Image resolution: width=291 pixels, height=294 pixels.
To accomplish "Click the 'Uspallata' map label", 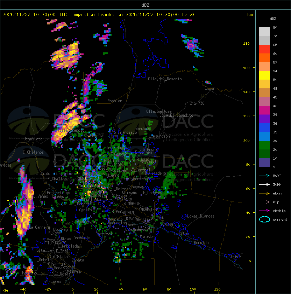I will pos(33,139).
